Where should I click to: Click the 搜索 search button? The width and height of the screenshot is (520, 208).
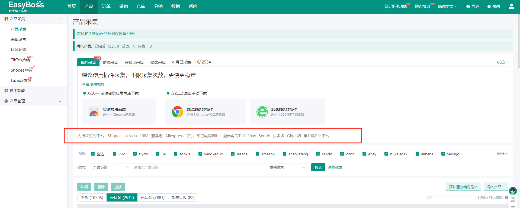coord(318,167)
